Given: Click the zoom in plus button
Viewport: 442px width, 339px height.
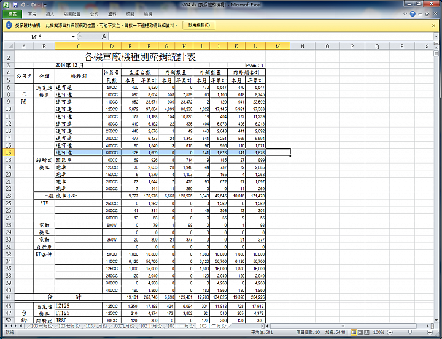Looking at the screenshot, I should (430, 332).
